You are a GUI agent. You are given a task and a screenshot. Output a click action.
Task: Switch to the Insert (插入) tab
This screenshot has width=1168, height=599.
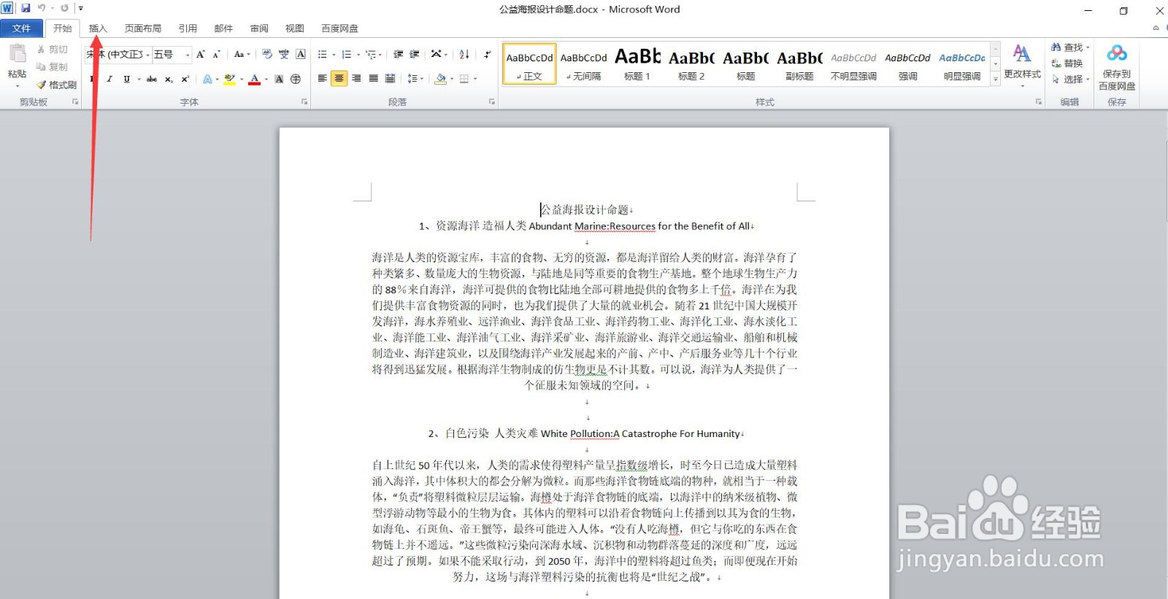tap(98, 28)
